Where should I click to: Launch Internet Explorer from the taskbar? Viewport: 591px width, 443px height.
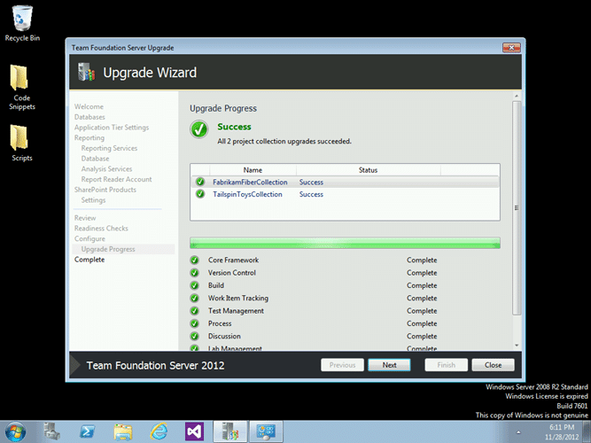click(x=159, y=431)
